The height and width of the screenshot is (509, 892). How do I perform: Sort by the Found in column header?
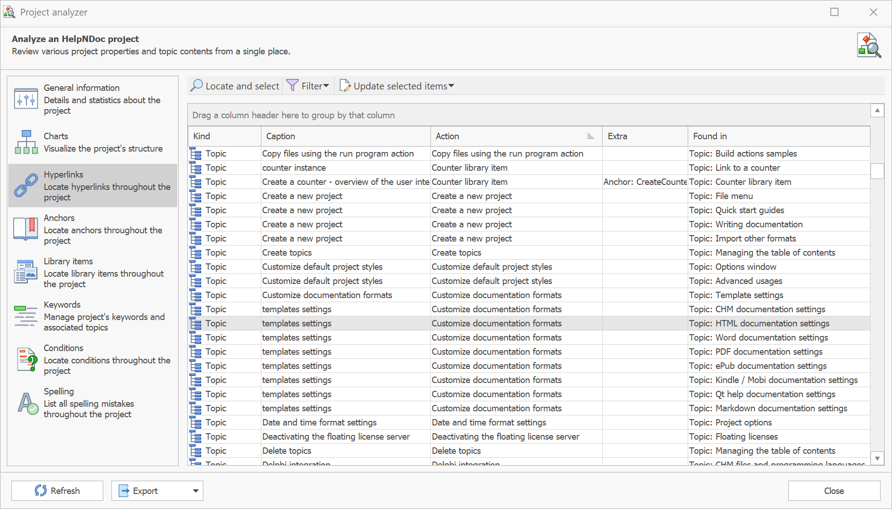click(779, 136)
